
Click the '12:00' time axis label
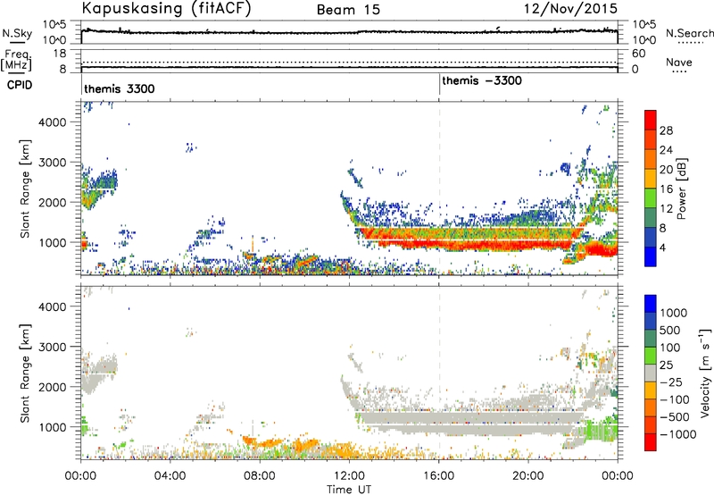click(x=349, y=476)
